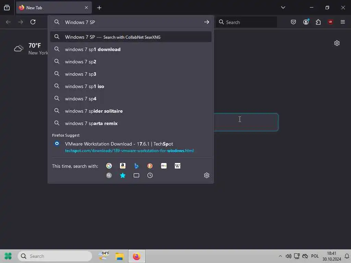Image resolution: width=351 pixels, height=263 pixels.
Task: Open the Windows Start button
Action: pyautogui.click(x=8, y=256)
